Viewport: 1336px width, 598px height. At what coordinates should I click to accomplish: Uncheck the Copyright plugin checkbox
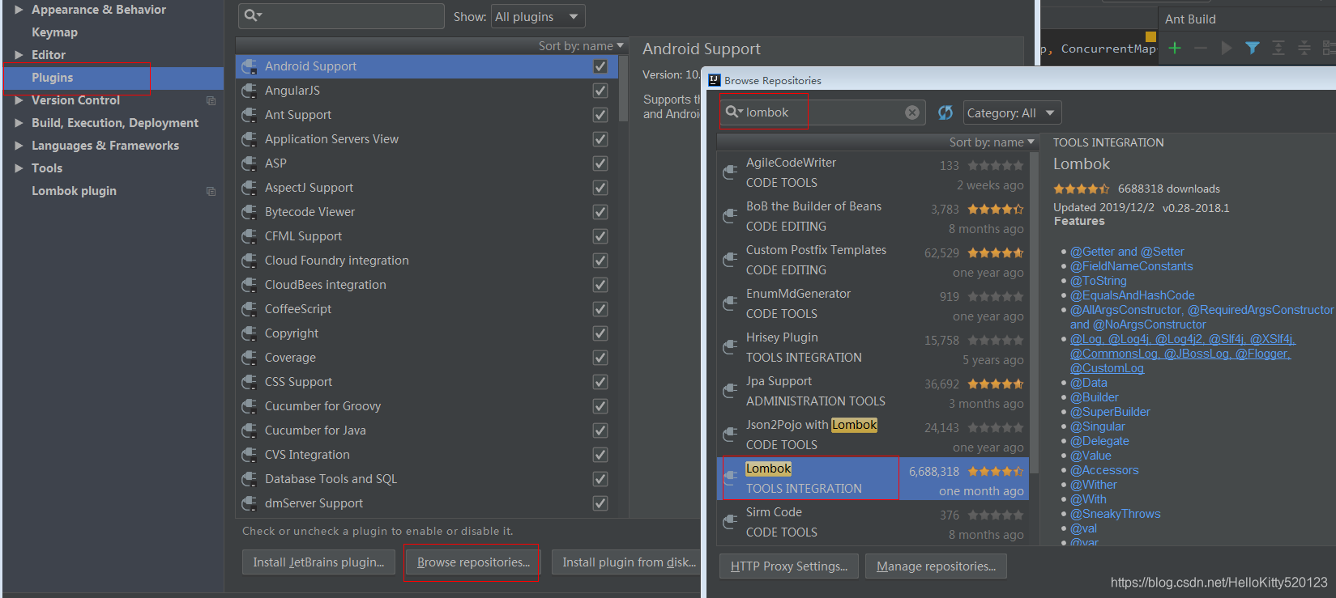[x=600, y=333]
